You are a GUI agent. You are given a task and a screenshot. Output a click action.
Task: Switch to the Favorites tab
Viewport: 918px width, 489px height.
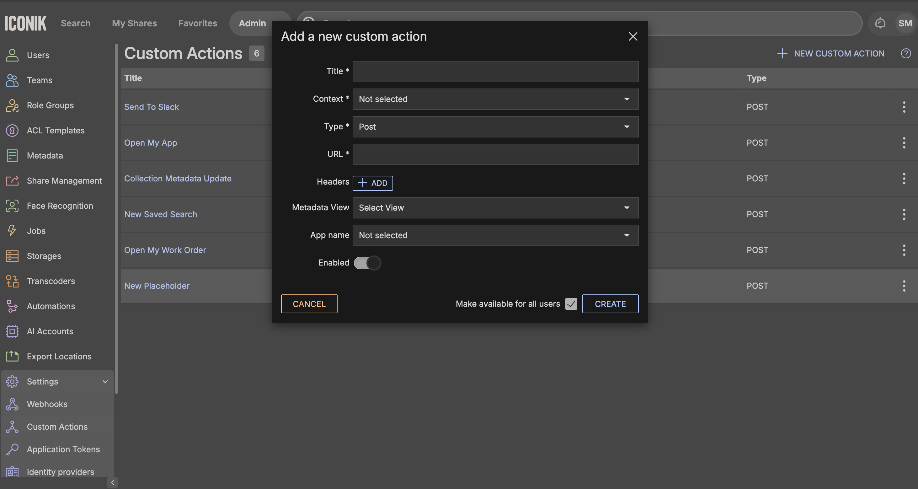[197, 23]
